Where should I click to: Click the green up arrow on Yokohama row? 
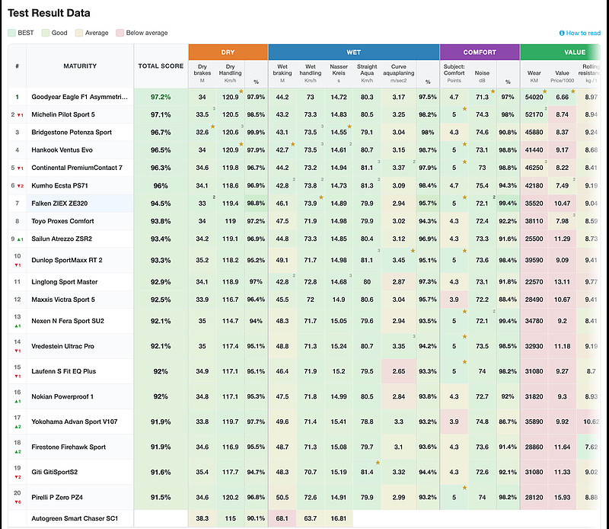point(16,427)
